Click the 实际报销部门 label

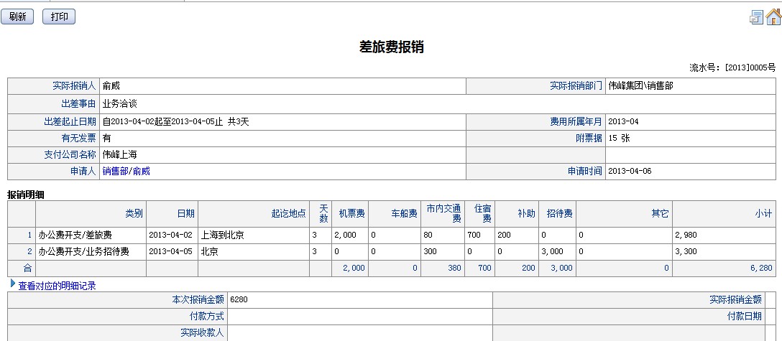(576, 85)
